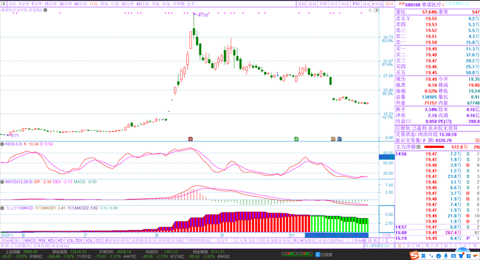Viewport: 480px width, 260px height.
Task: Collapse the MACD(12,26,9) panel circle toggle
Action: point(2,181)
